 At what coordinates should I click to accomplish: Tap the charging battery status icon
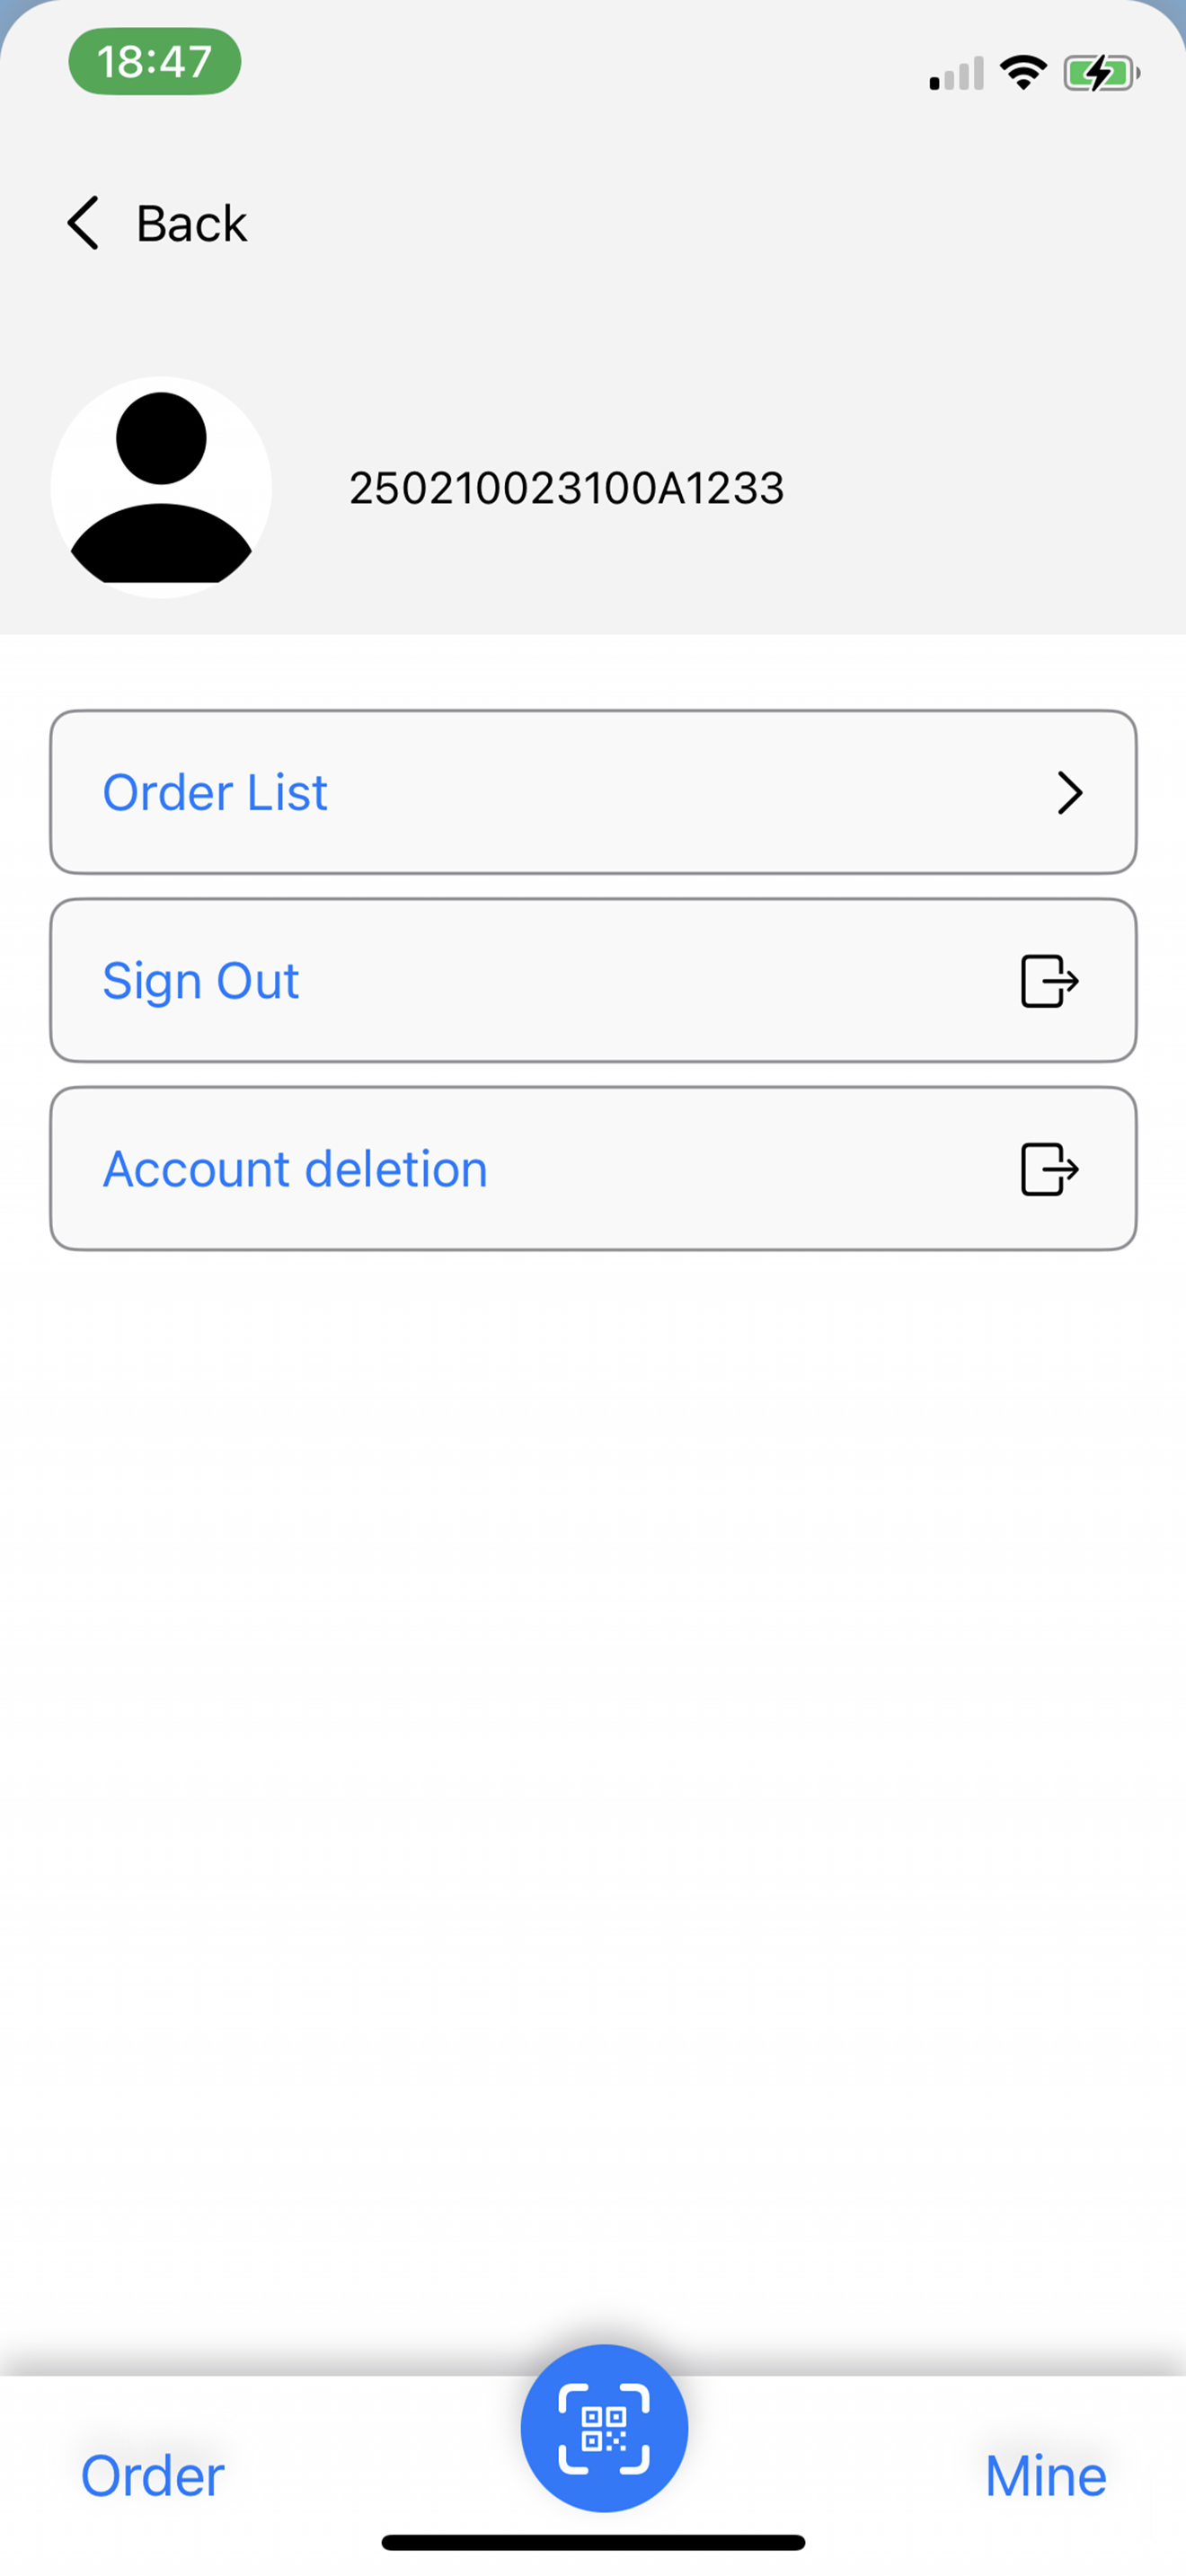pyautogui.click(x=1101, y=73)
